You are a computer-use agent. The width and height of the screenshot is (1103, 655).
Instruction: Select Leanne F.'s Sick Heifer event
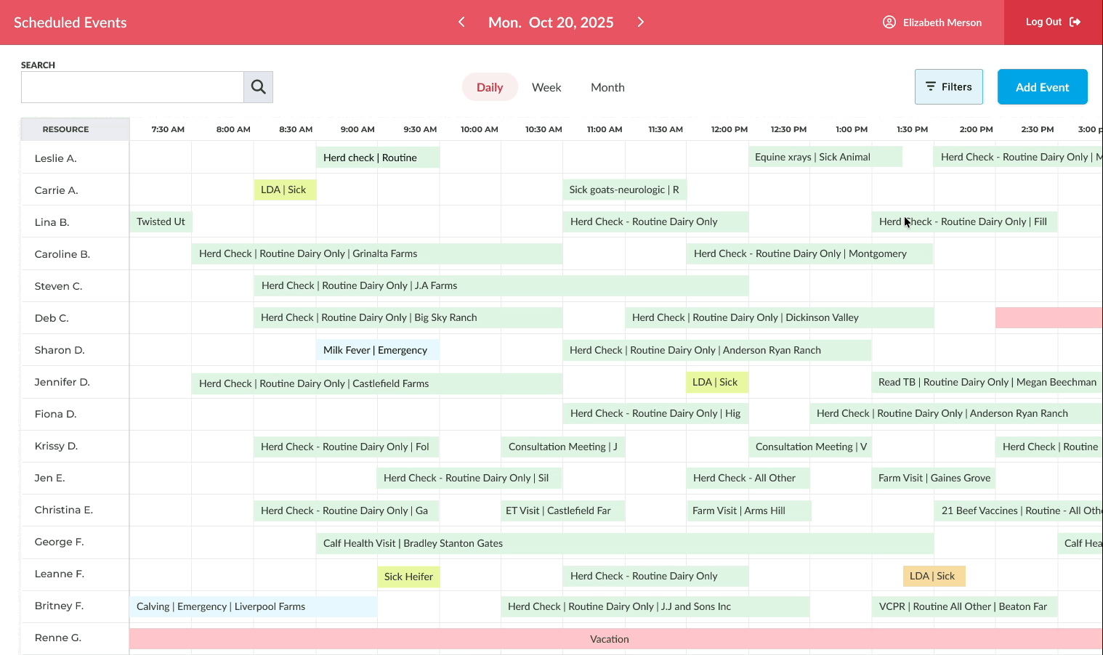[x=408, y=576]
